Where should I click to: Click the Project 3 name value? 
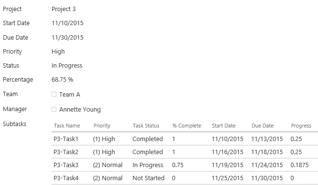(64, 9)
